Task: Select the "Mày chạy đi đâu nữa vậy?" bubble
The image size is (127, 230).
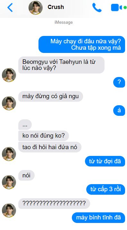Action: (x=82, y=45)
